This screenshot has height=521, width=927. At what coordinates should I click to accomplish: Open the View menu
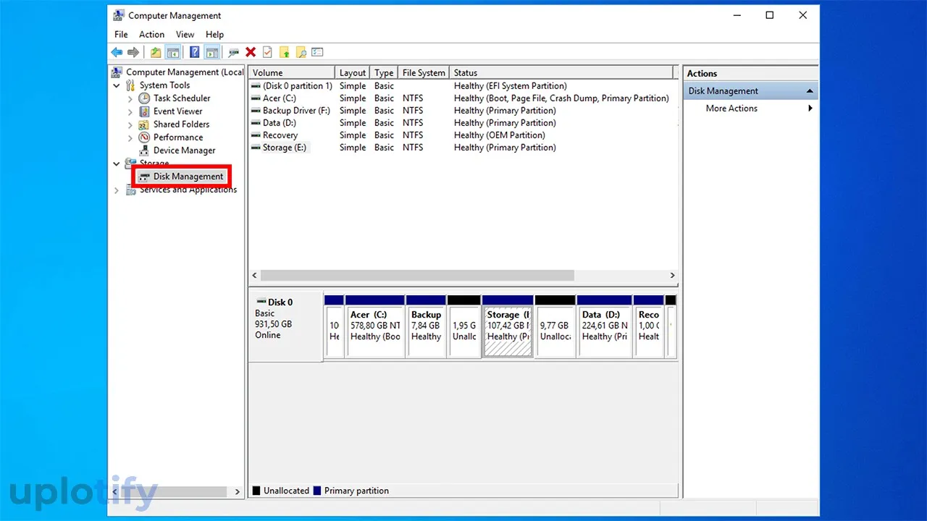point(185,34)
